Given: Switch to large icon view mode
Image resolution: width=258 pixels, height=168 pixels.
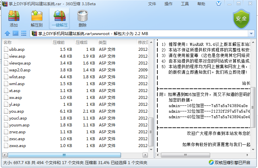Looking at the screenshot, I should 16,33.
